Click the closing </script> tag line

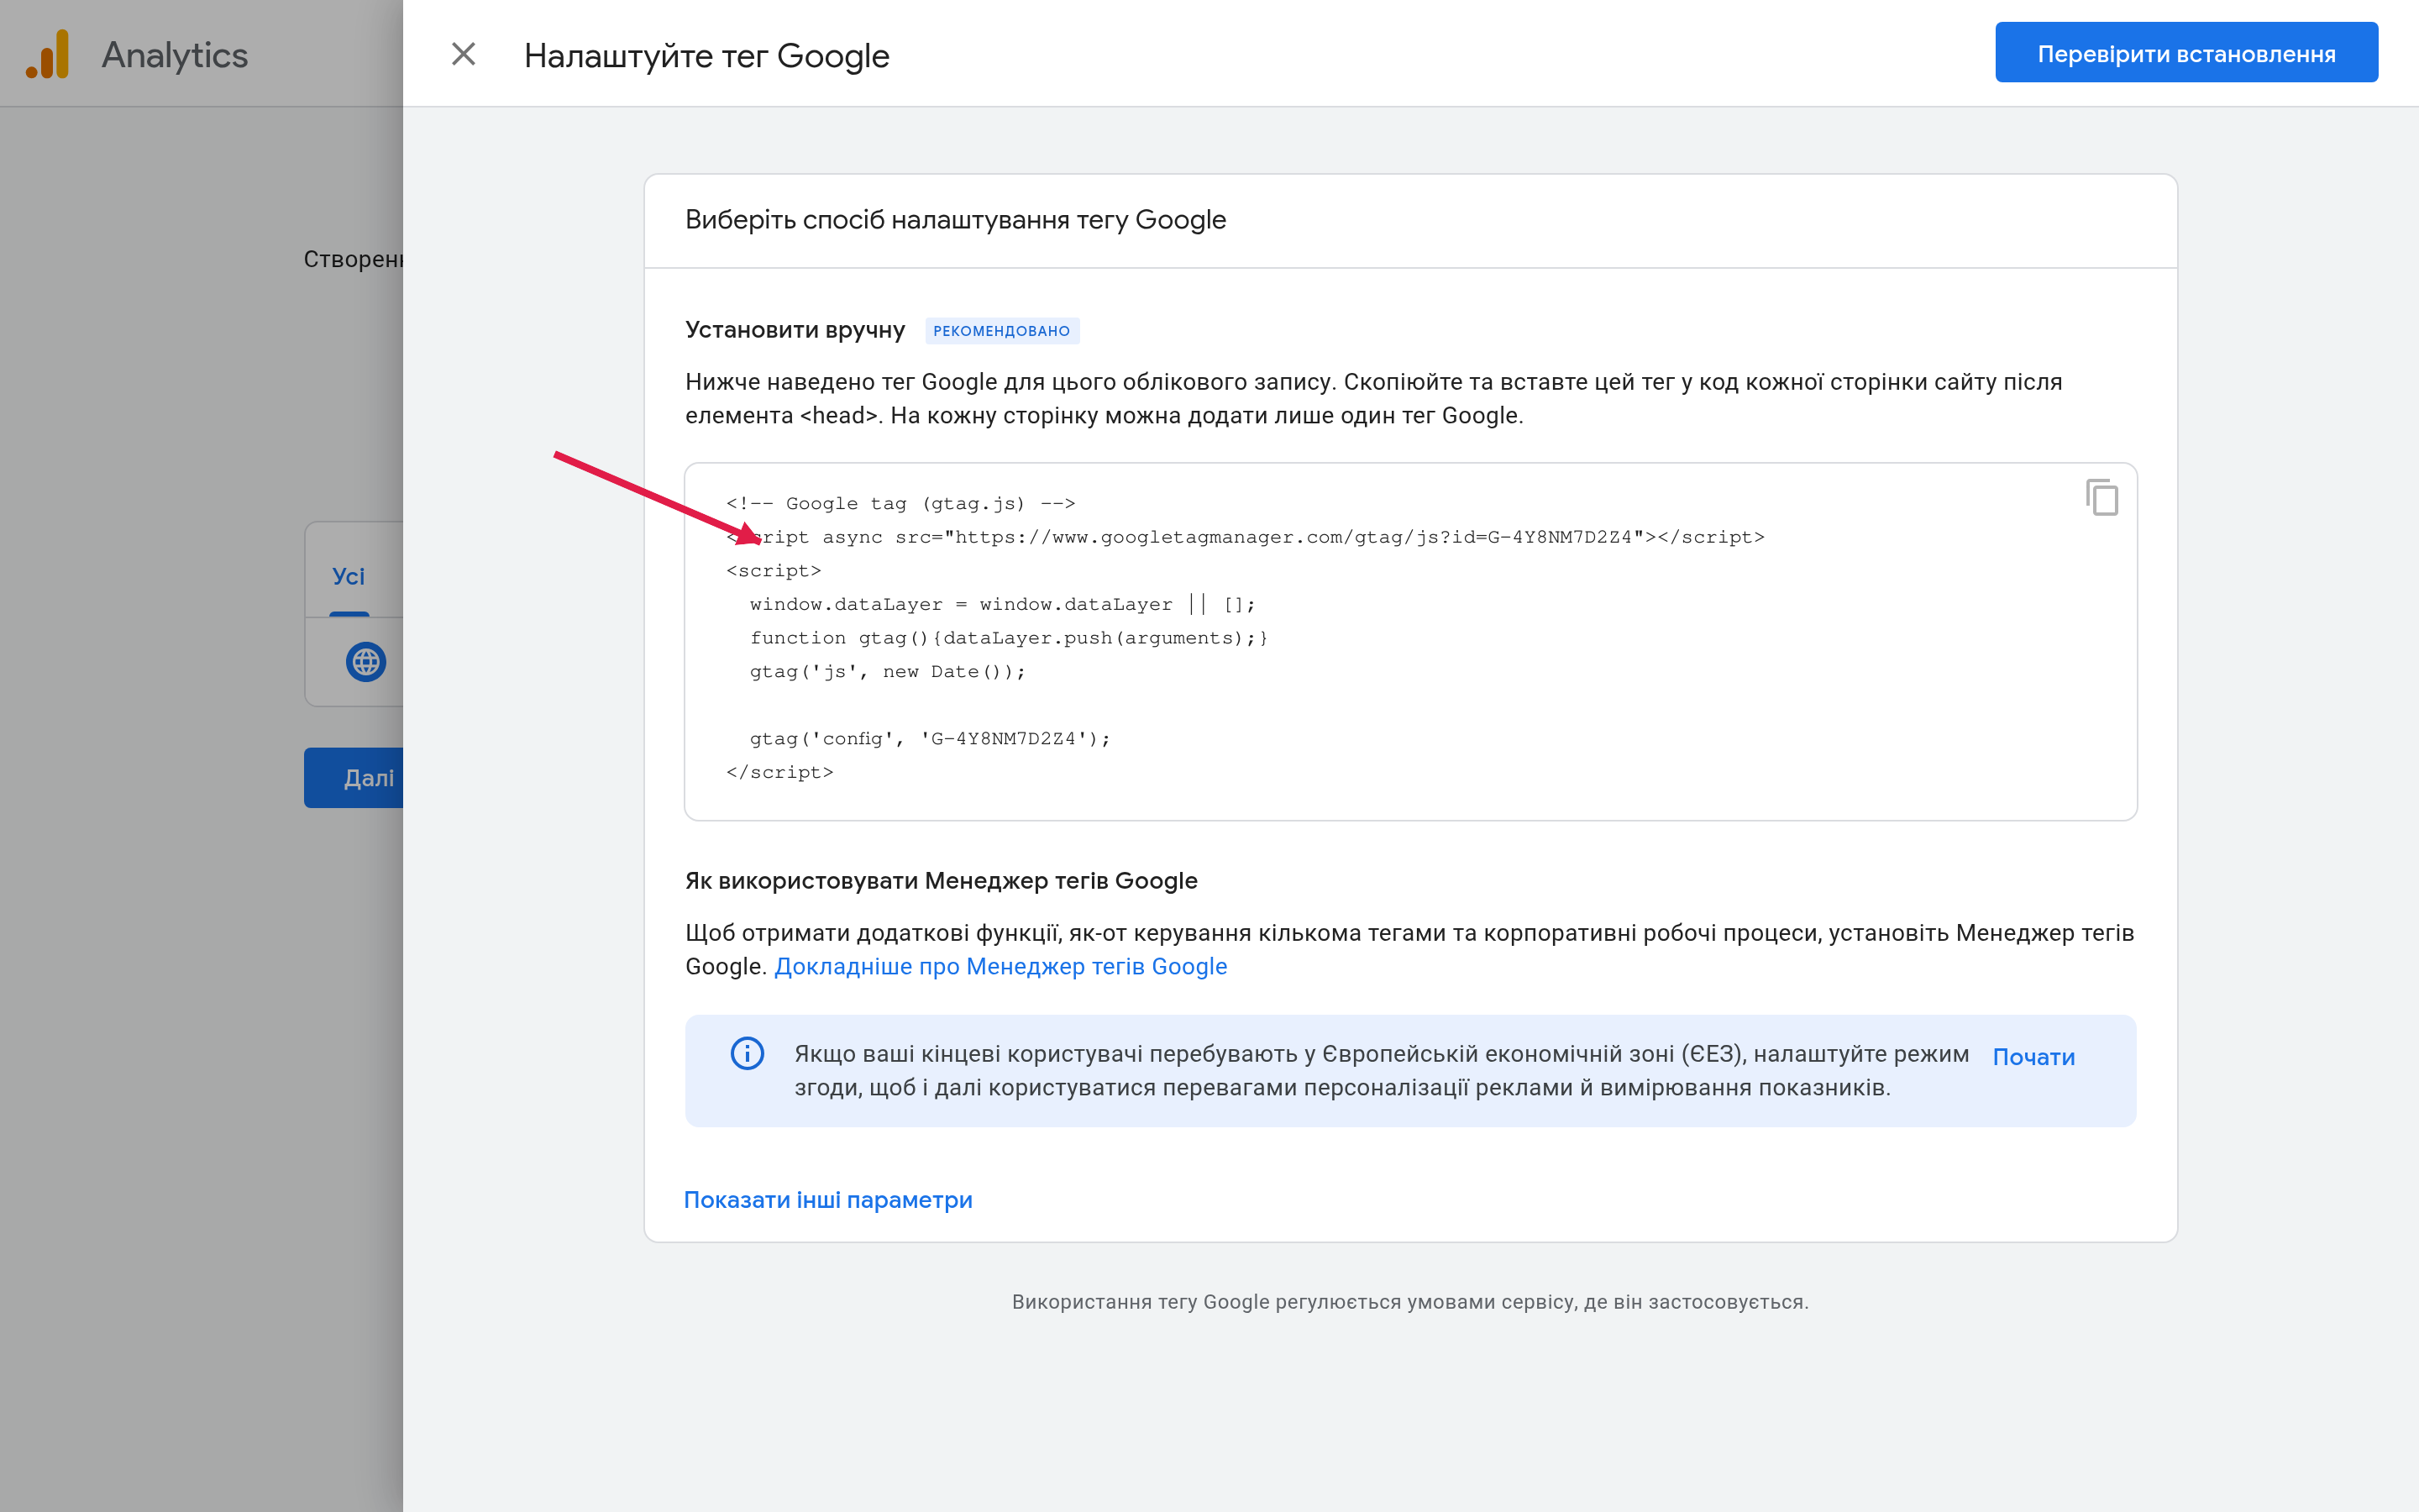tap(779, 772)
